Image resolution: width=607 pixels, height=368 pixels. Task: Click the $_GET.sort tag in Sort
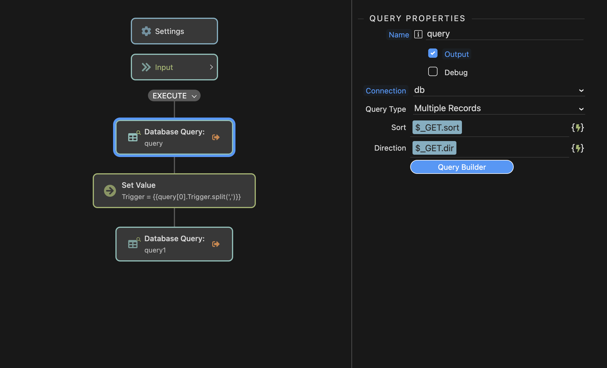pos(437,127)
